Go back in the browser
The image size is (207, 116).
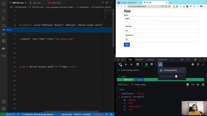tap(118, 6)
